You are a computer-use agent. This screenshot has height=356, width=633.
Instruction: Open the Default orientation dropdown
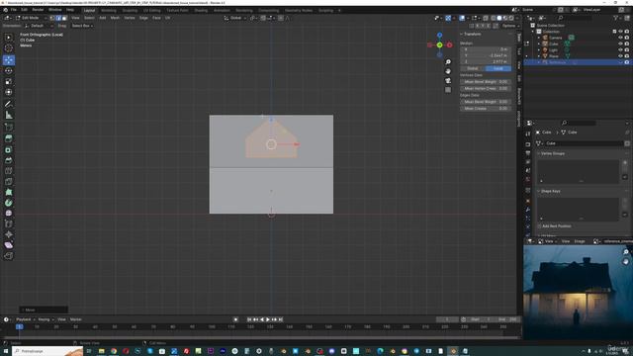coord(40,26)
